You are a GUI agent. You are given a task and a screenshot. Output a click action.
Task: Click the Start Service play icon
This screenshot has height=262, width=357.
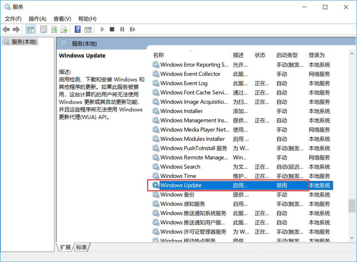102,29
